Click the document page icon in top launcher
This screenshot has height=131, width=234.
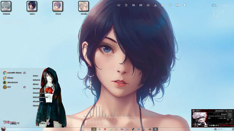126,5
